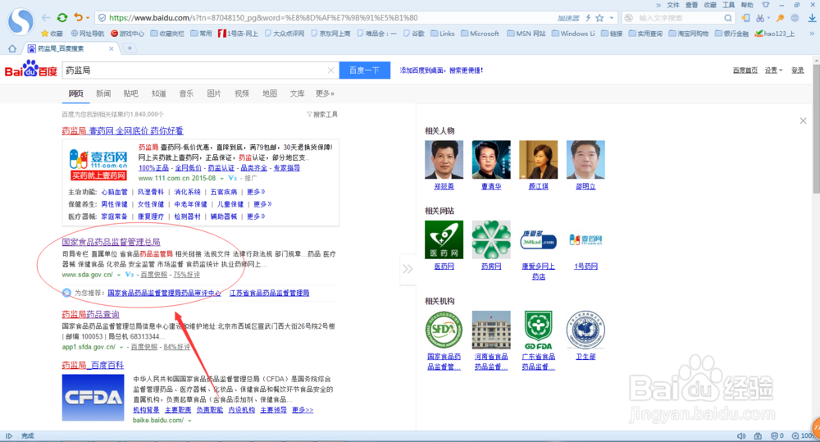Click the Baidu logo

30,69
